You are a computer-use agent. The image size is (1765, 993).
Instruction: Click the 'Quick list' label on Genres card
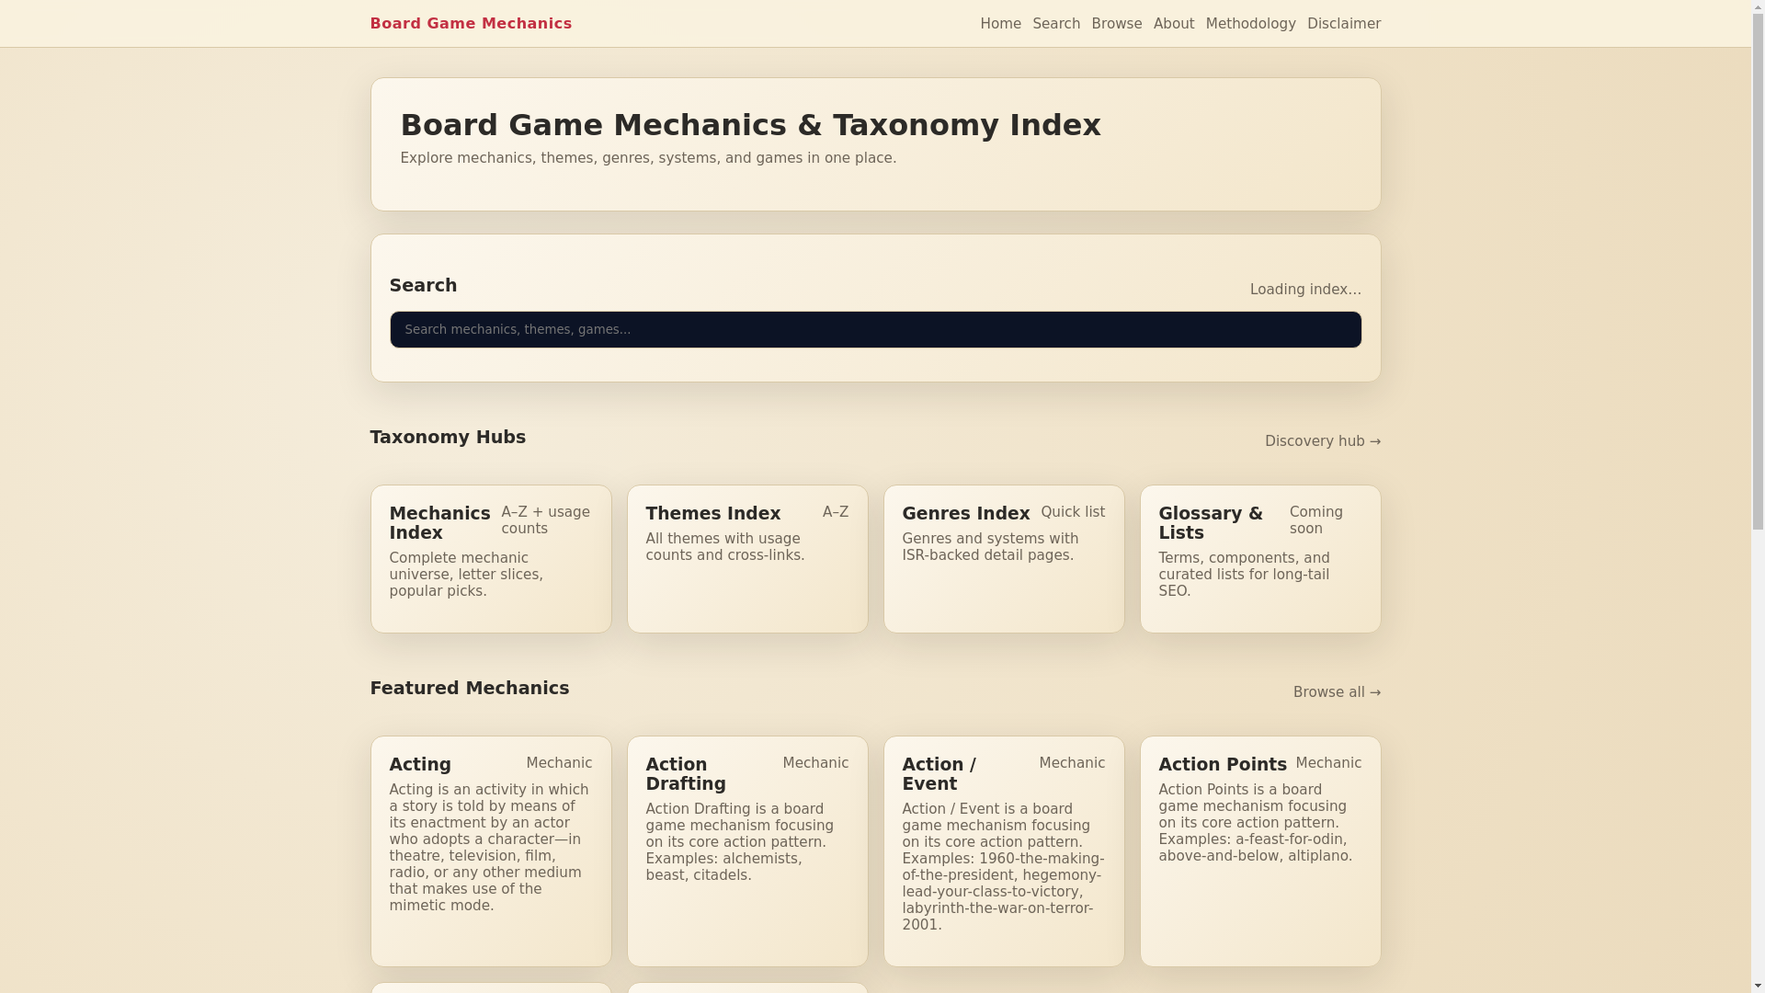coord(1073,512)
